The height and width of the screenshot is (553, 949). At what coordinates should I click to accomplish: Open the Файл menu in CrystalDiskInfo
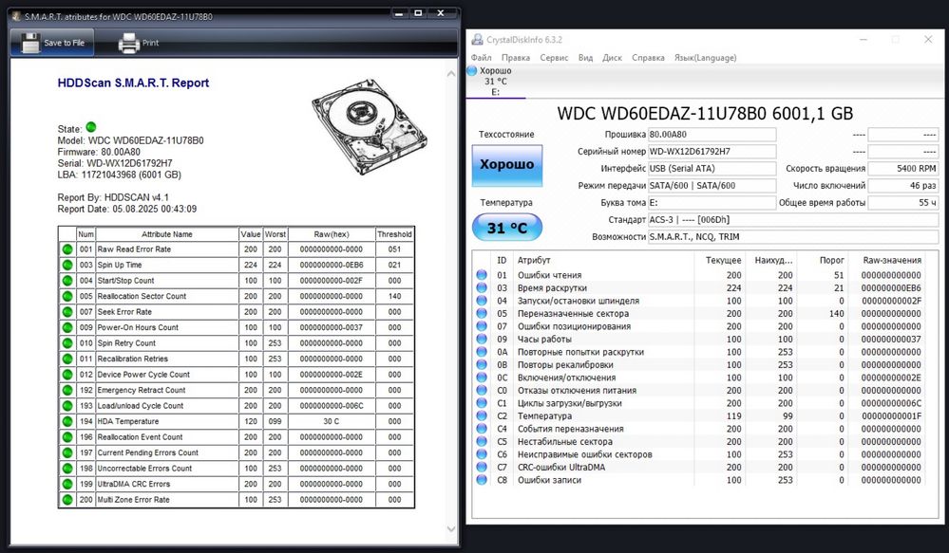point(482,58)
